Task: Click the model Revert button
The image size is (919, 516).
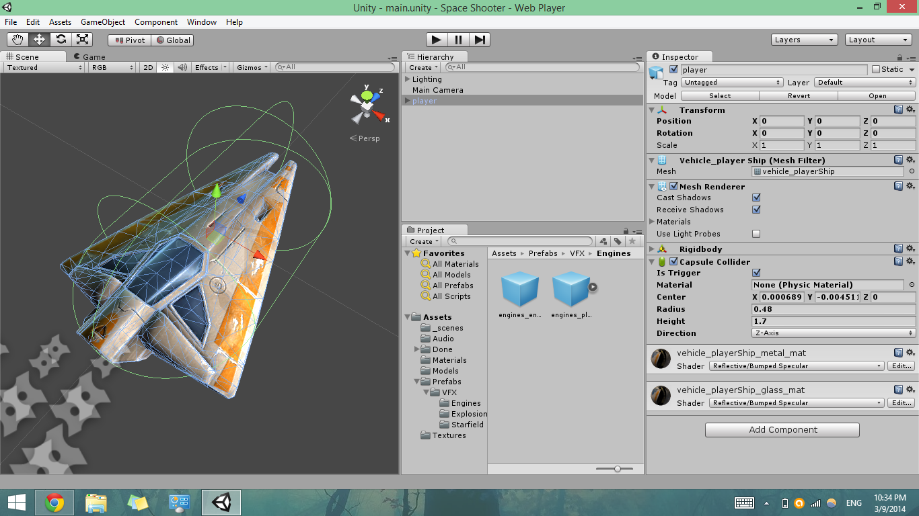Action: click(x=799, y=95)
